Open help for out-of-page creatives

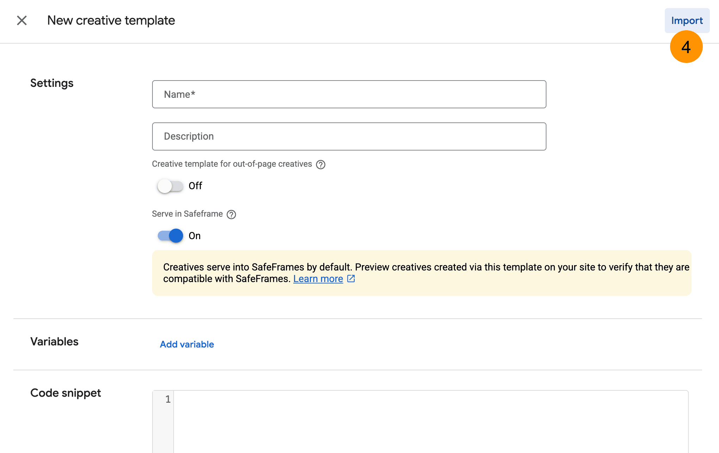click(320, 165)
